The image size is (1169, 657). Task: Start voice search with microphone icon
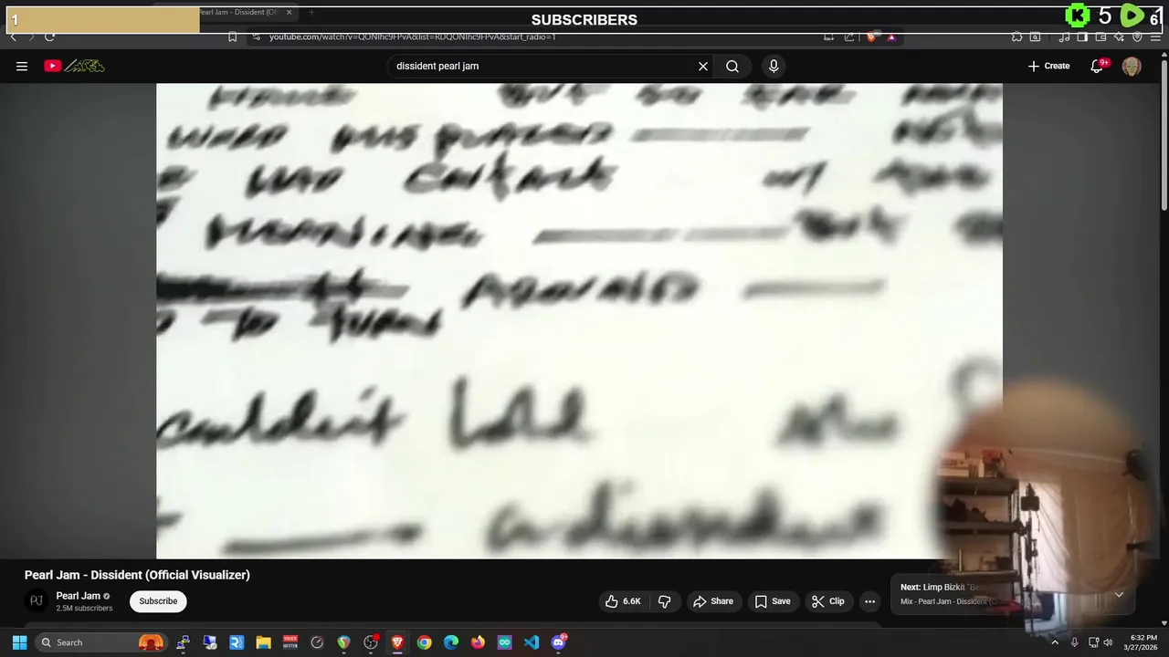click(774, 66)
